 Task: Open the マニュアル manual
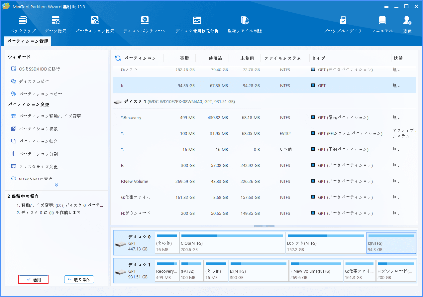[382, 25]
